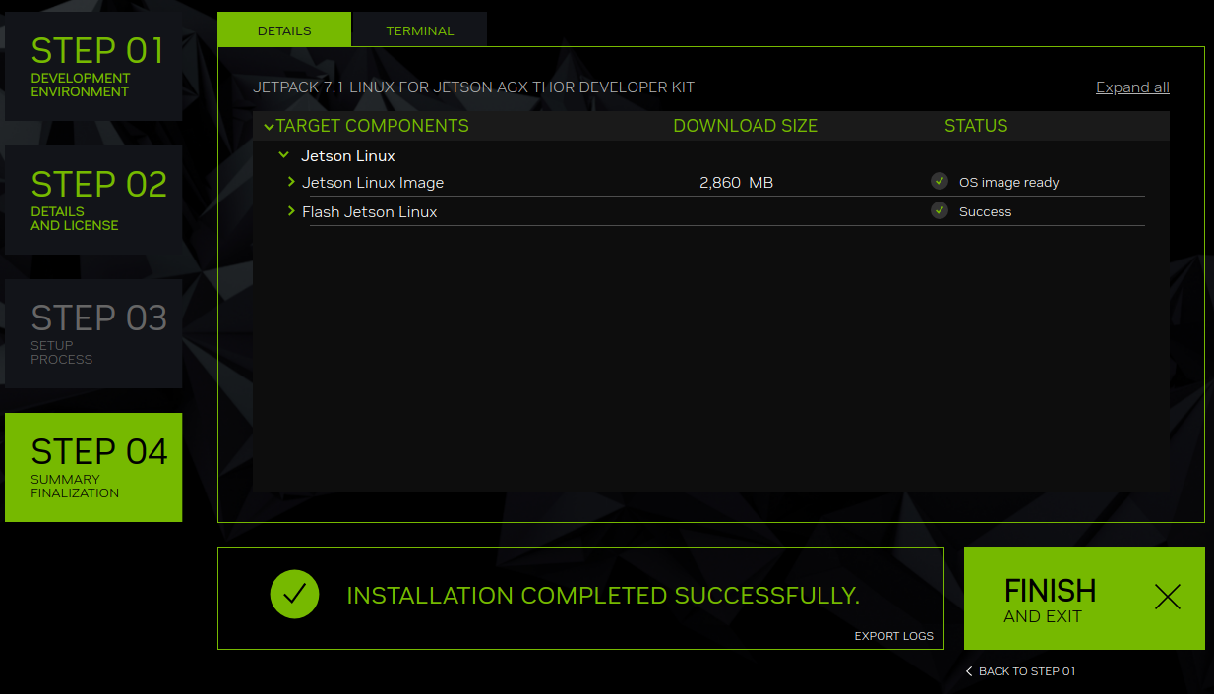Screen dimensions: 1214x694
Task: Click the installation completed checkmark icon
Action: [294, 594]
